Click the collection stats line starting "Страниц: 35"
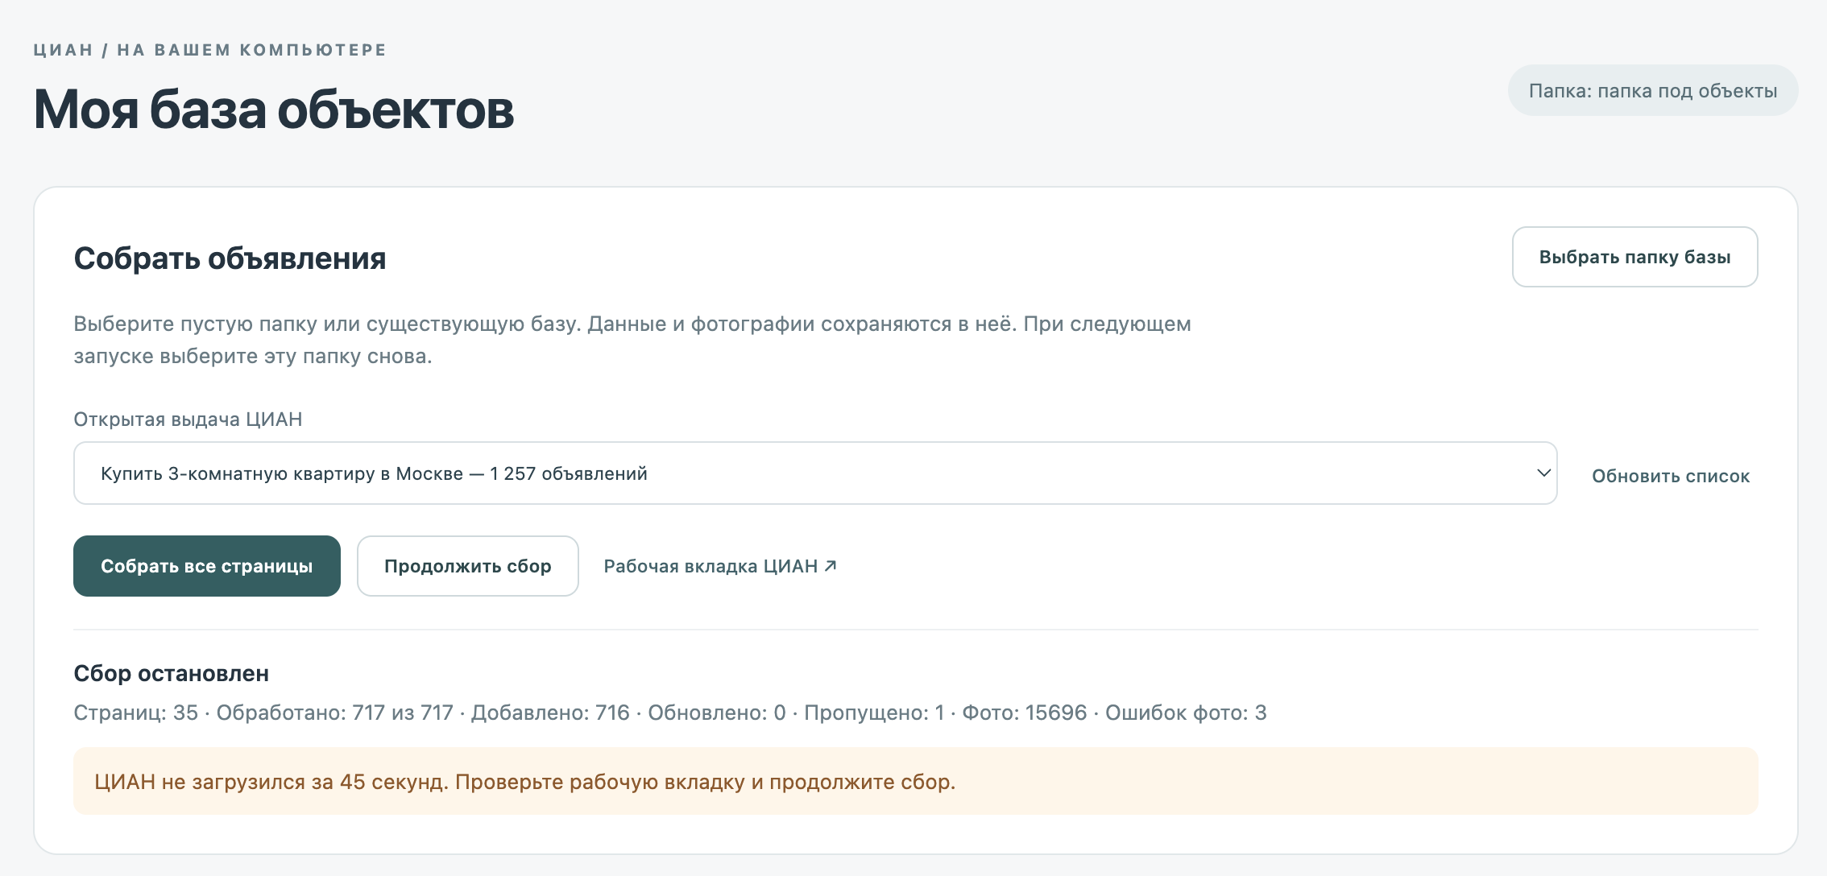Screen dimensions: 1827x876 670,713
